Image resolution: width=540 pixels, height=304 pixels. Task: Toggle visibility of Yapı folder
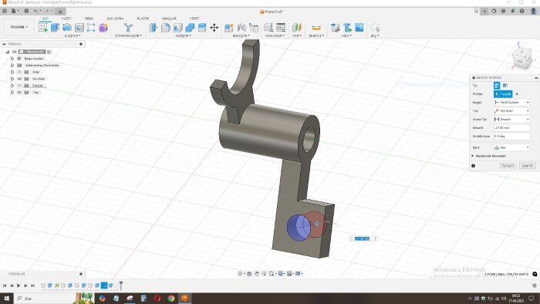19,93
